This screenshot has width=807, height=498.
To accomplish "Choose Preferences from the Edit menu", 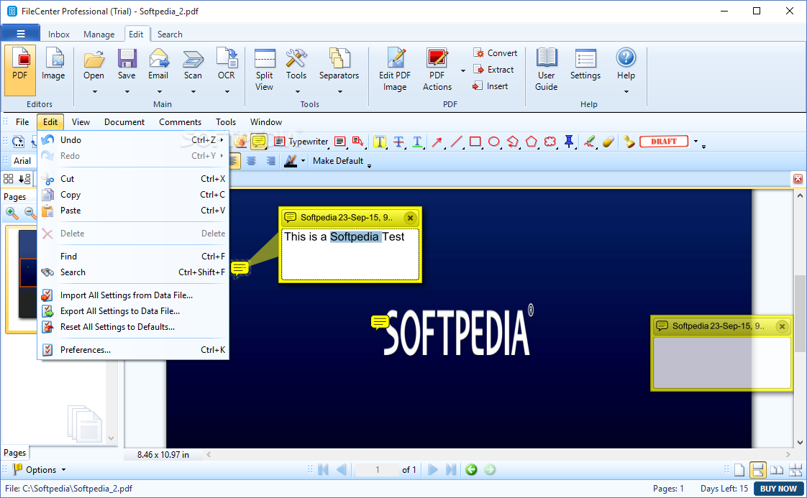I will (134, 350).
